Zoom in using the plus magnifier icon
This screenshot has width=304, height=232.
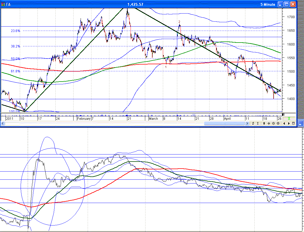[x=278, y=123]
